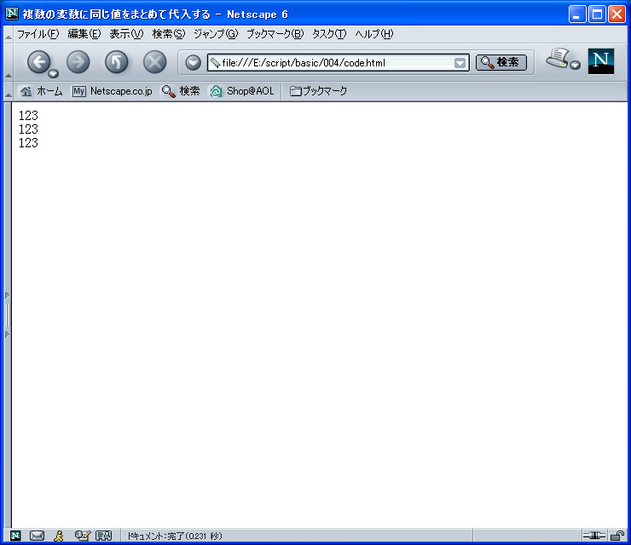Viewport: 631px width, 545px height.
Task: Maximize the Netscape 6 window
Action: pos(597,14)
